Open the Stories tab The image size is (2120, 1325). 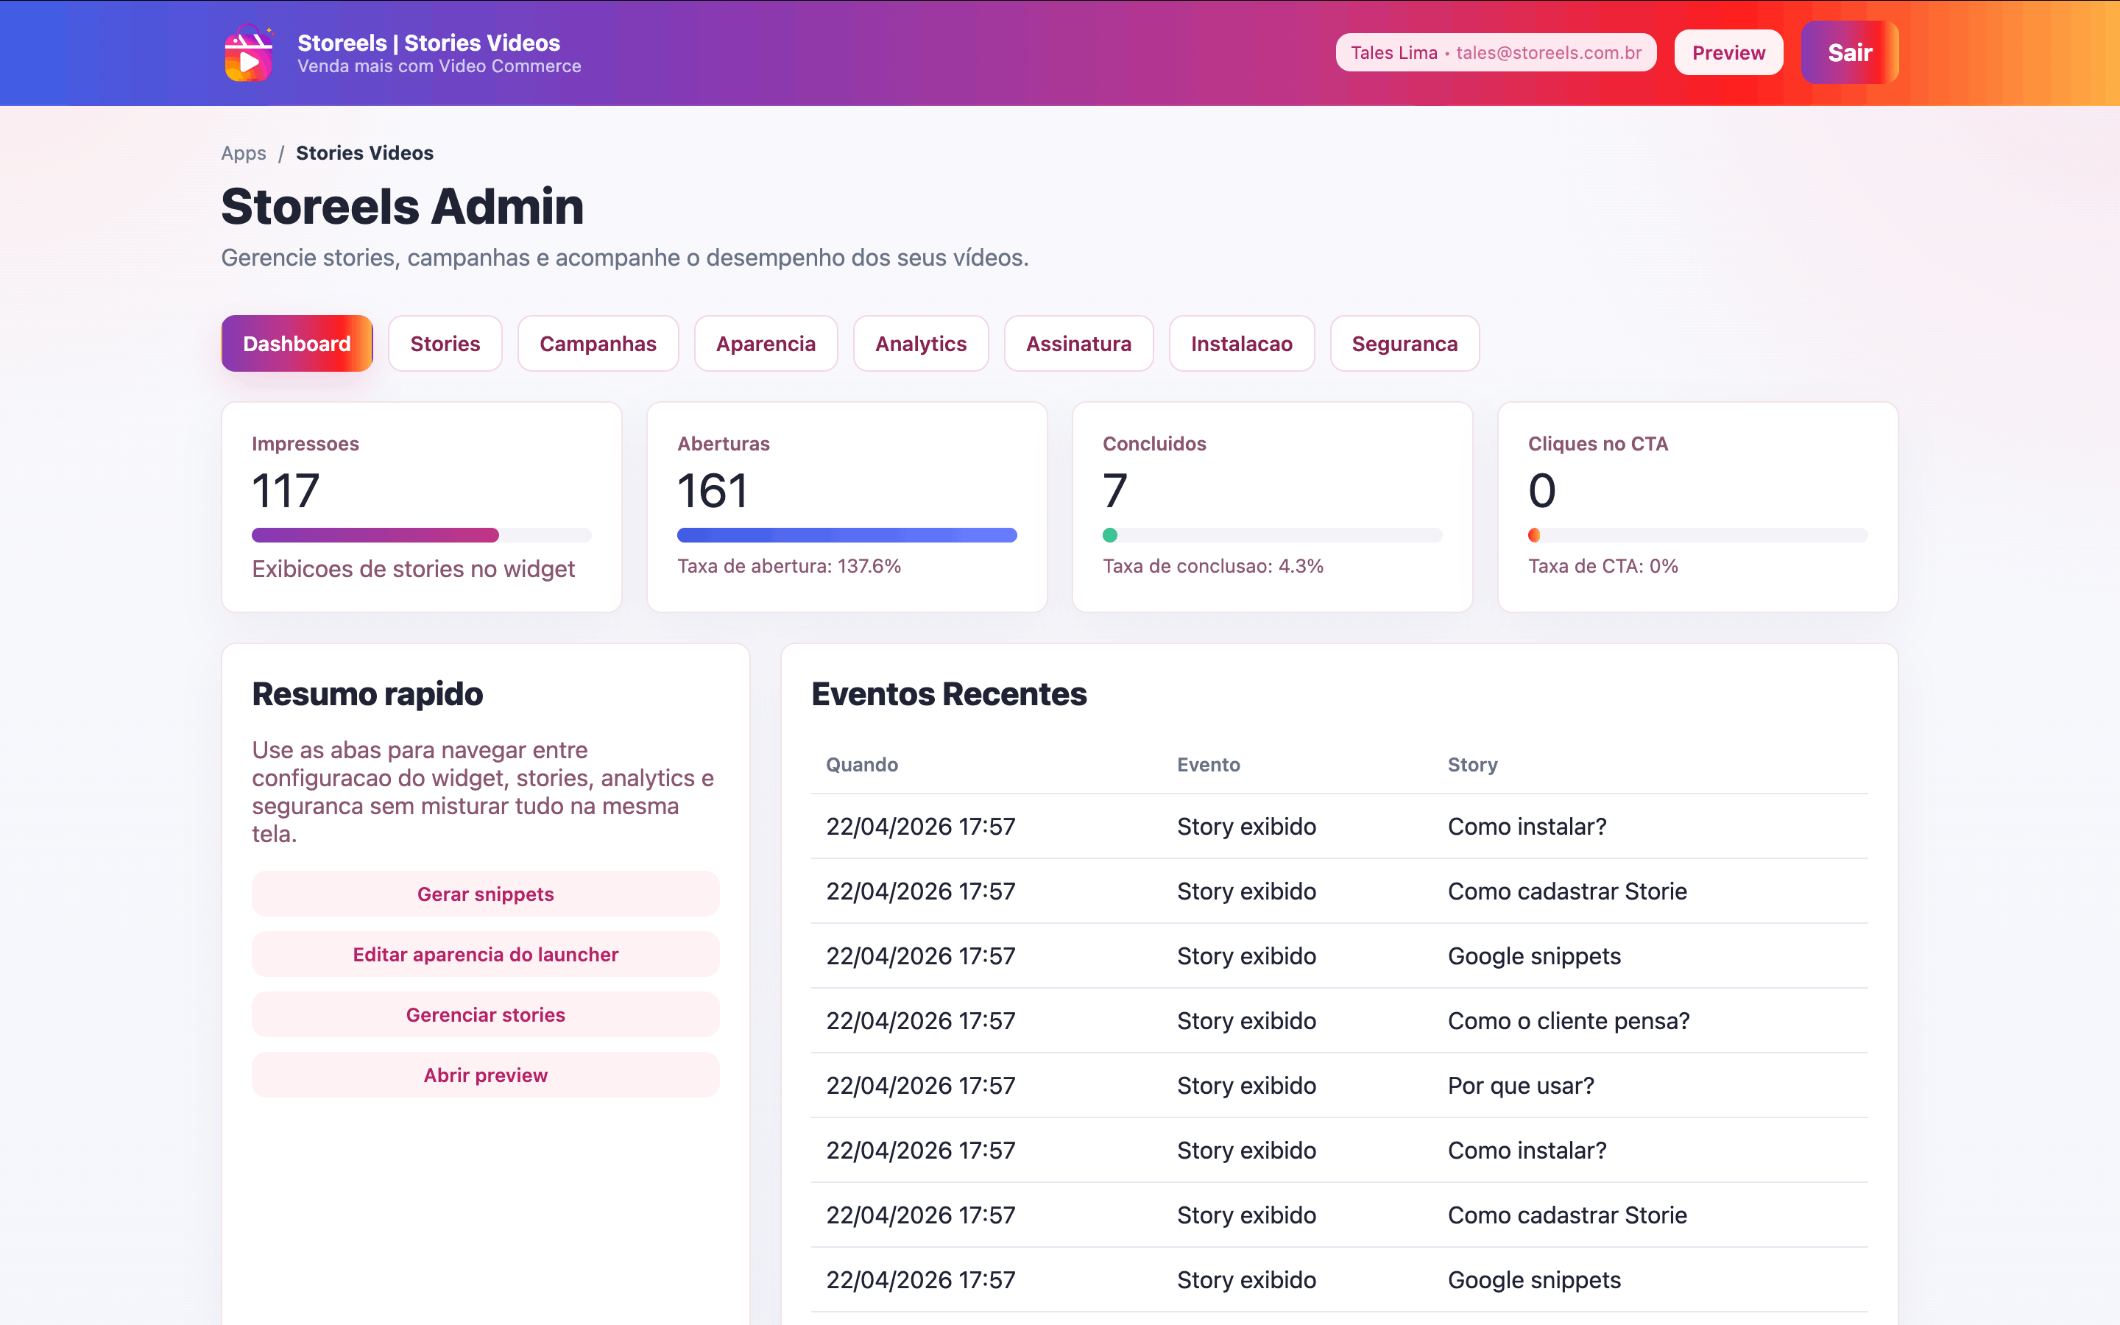point(445,344)
